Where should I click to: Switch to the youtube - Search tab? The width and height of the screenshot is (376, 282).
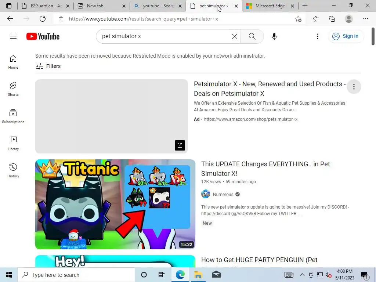click(x=158, y=6)
